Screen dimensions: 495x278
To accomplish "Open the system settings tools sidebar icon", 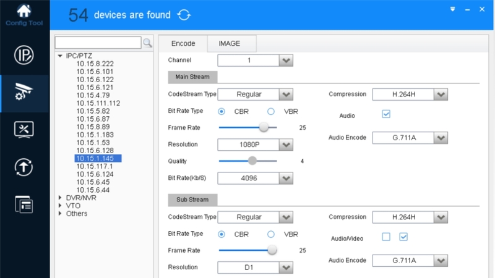I will [x=24, y=130].
